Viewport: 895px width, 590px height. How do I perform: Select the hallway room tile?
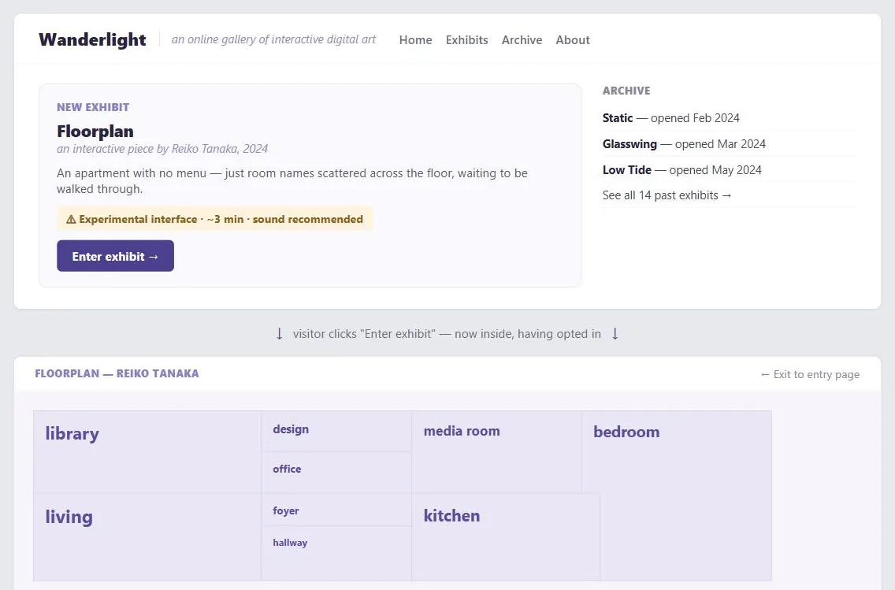point(336,554)
